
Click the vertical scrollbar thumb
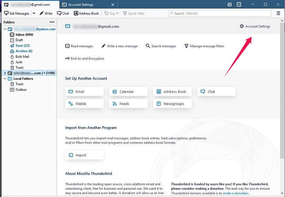pyautogui.click(x=282, y=91)
